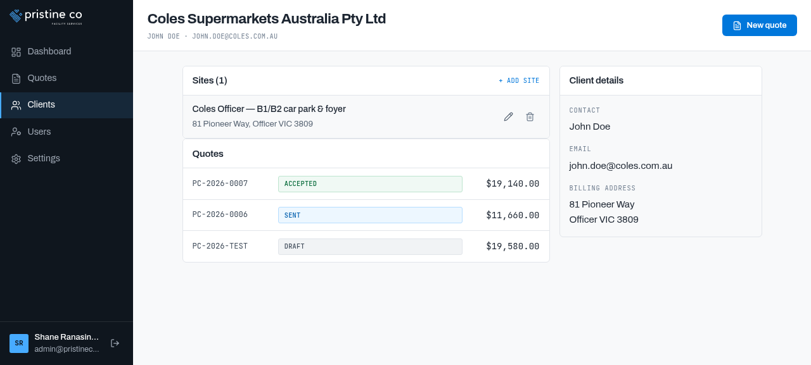811x365 pixels.
Task: Click the Shane Ranasin... user name
Action: pos(67,337)
